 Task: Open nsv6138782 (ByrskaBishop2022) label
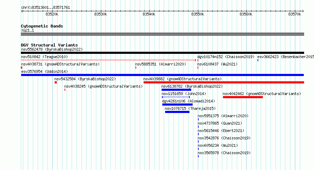(x=192, y=86)
